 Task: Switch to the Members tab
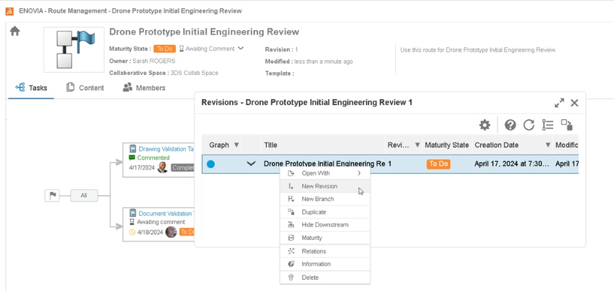pos(144,88)
